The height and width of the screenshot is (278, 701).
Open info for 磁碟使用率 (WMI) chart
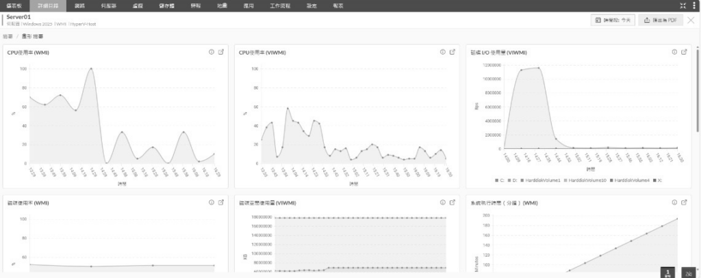[x=212, y=203]
